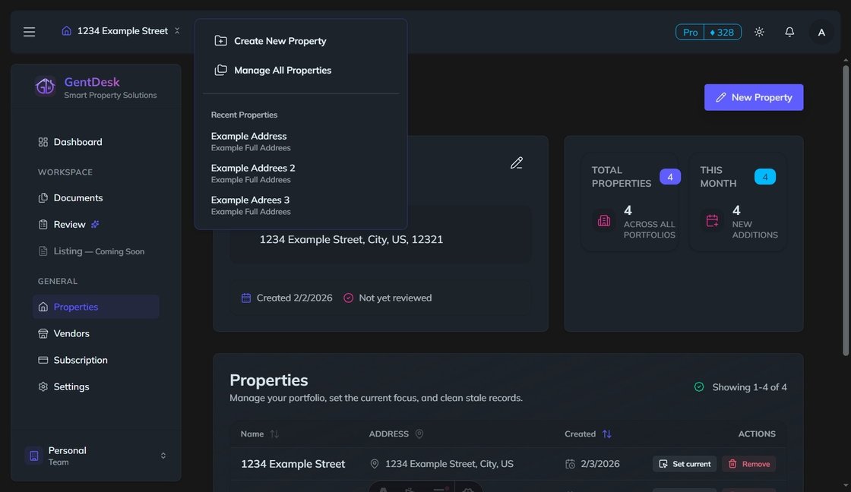Viewport: 851px width, 492px height.
Task: Expand the sidebar via the hamburger menu
Action: coord(29,31)
